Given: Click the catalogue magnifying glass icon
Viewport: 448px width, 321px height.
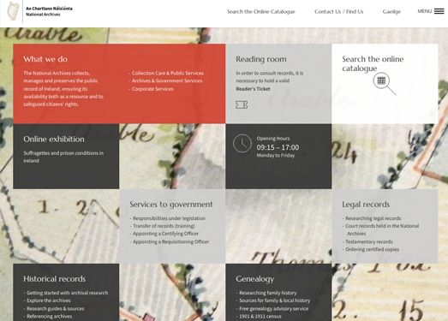Looking at the screenshot, I should [x=385, y=84].
